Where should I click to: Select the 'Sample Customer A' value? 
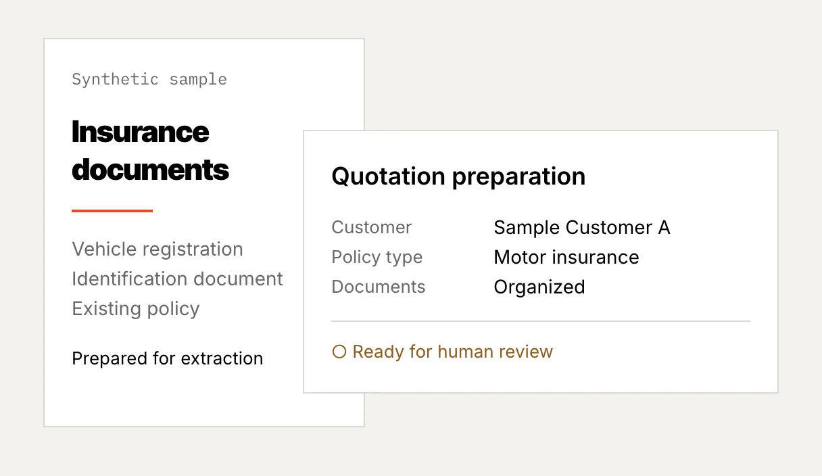582,228
